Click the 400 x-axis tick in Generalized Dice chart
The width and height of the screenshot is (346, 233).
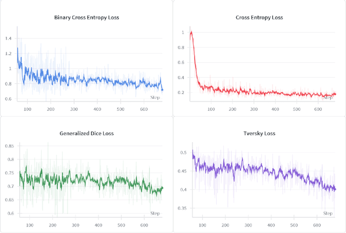click(x=99, y=224)
